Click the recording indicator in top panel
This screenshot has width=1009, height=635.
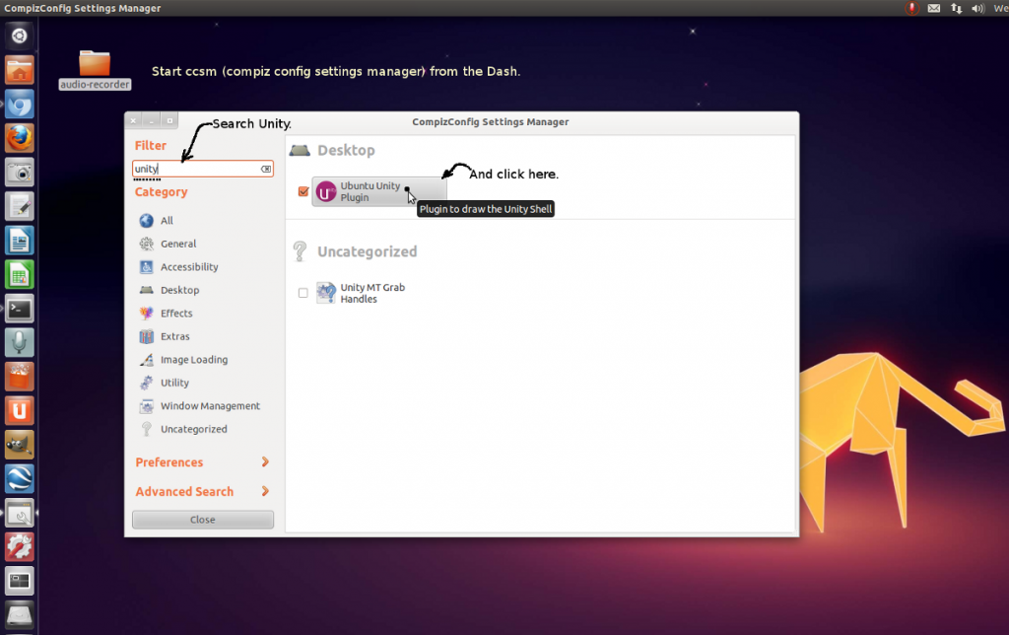911,8
